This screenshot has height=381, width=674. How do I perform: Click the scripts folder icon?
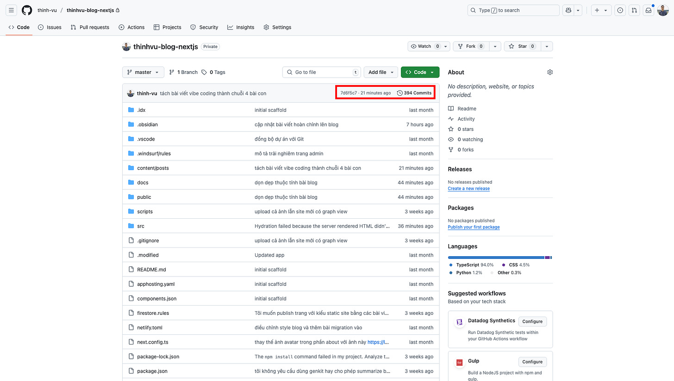pos(131,211)
